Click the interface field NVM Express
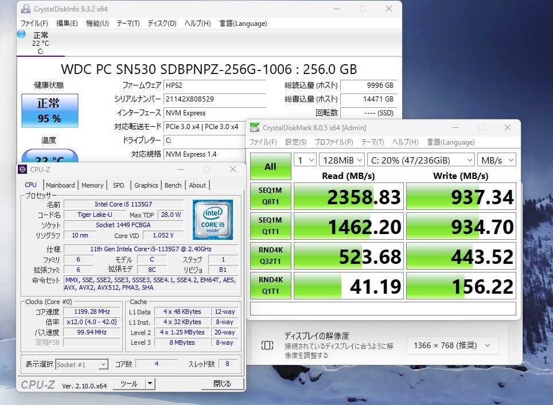The width and height of the screenshot is (553, 405). [215, 113]
